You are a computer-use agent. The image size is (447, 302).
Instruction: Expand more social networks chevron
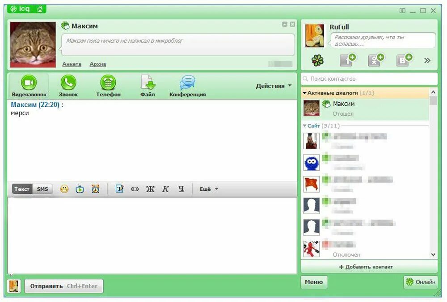click(427, 60)
